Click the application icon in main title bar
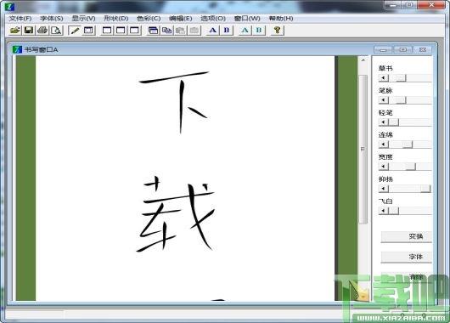The height and width of the screenshot is (323, 450). coord(9,7)
